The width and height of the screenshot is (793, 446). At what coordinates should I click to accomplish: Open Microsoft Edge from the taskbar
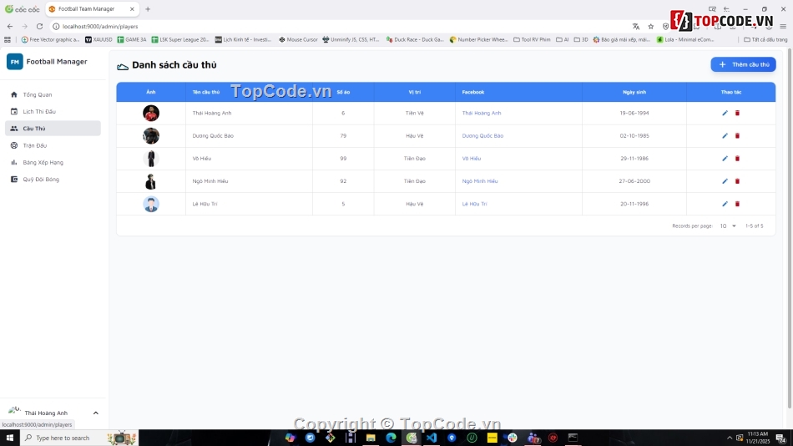pyautogui.click(x=391, y=438)
